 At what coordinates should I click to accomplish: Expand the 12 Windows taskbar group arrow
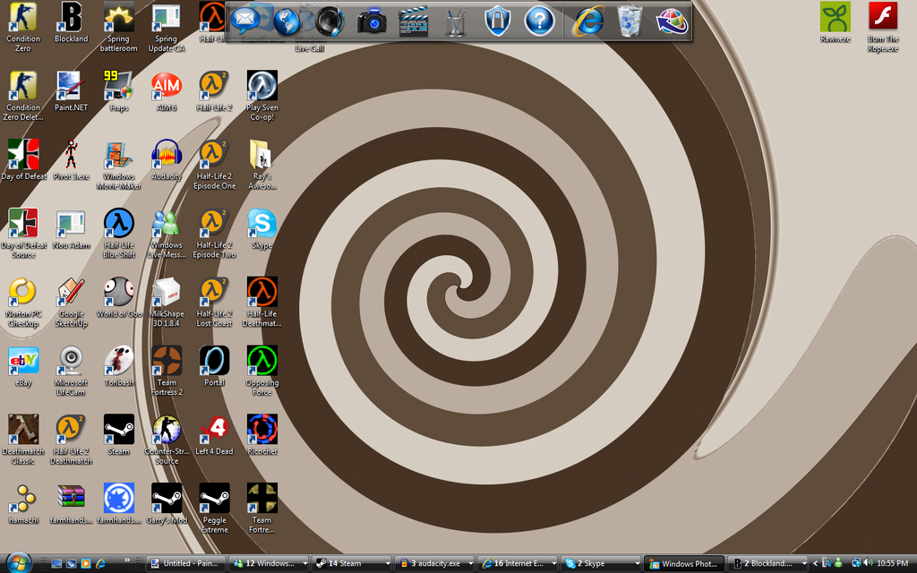pyautogui.click(x=304, y=564)
